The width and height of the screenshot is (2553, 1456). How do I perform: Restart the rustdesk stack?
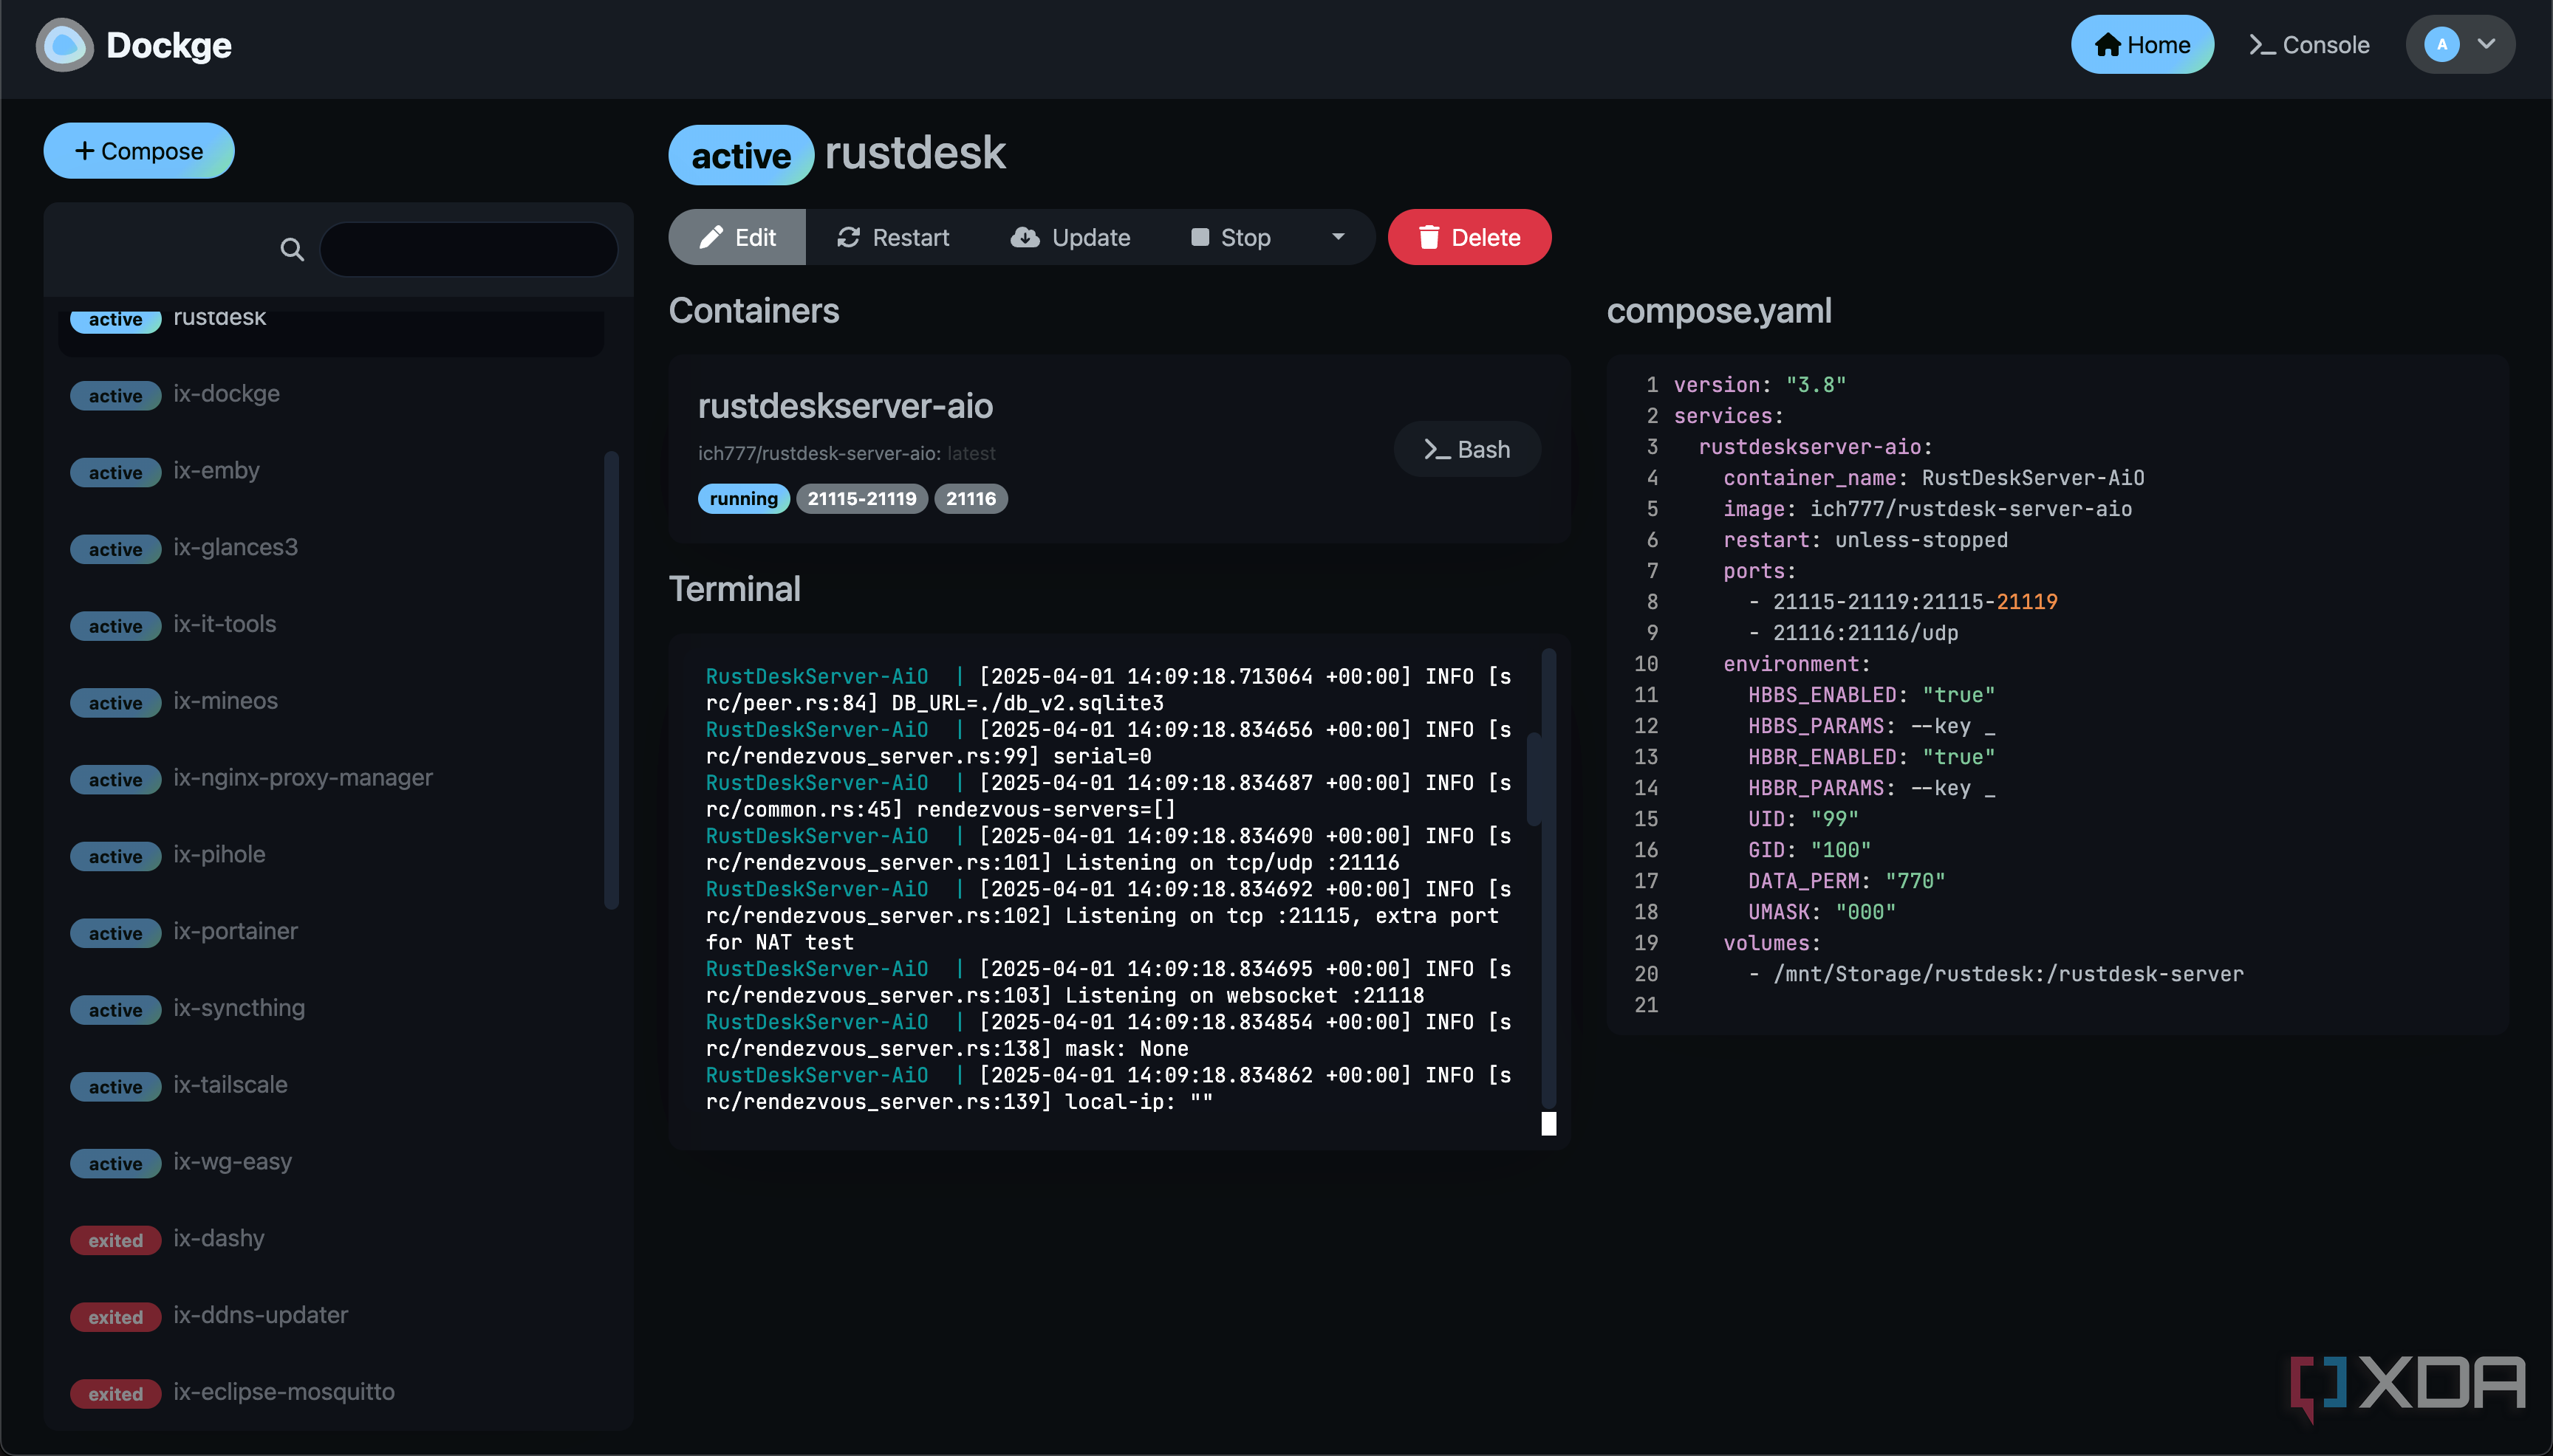893,237
